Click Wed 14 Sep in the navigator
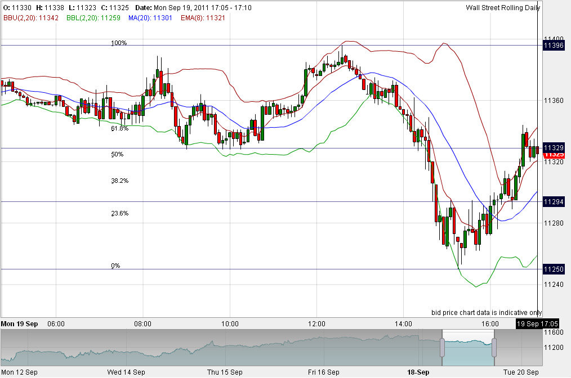Viewport: 571px width, 378px height. pyautogui.click(x=126, y=372)
